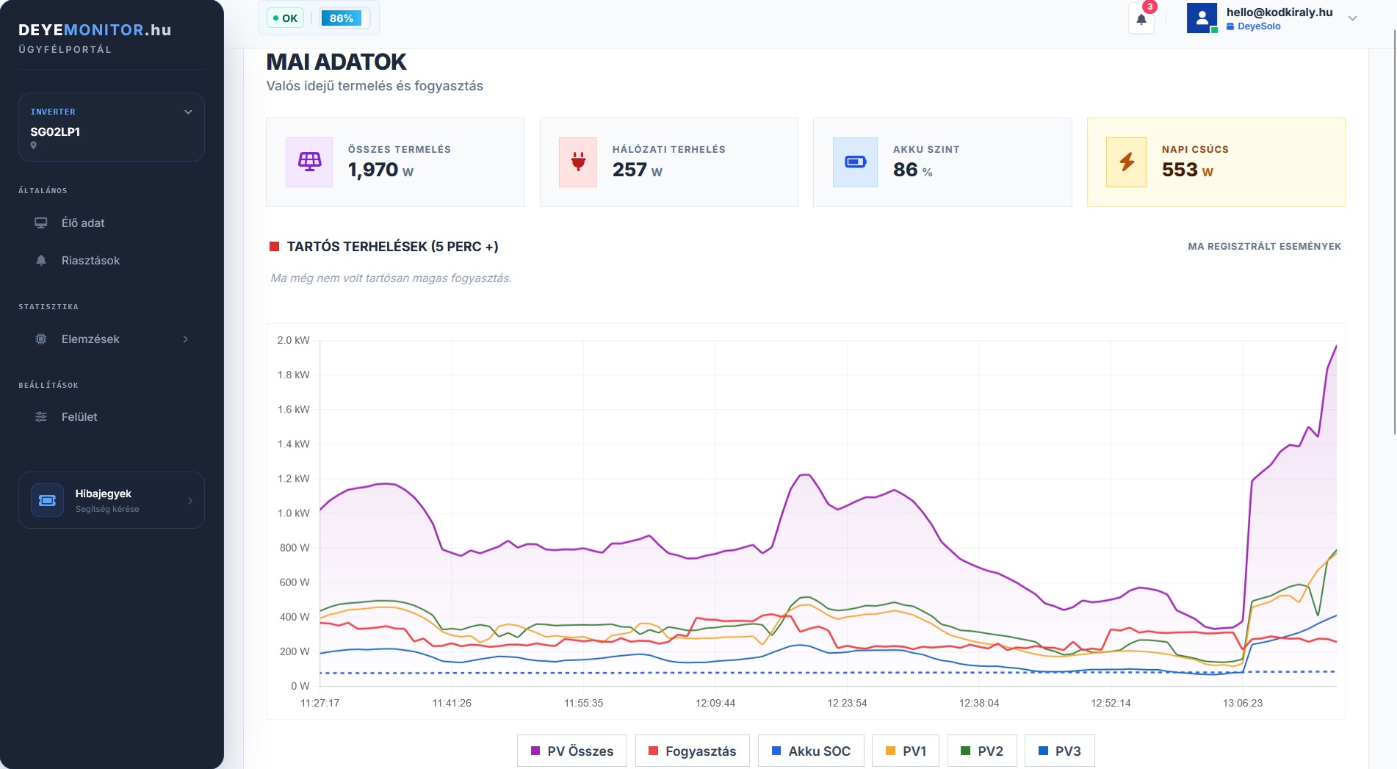Click the vertical page scrollbar
The image size is (1397, 769).
1394,231
